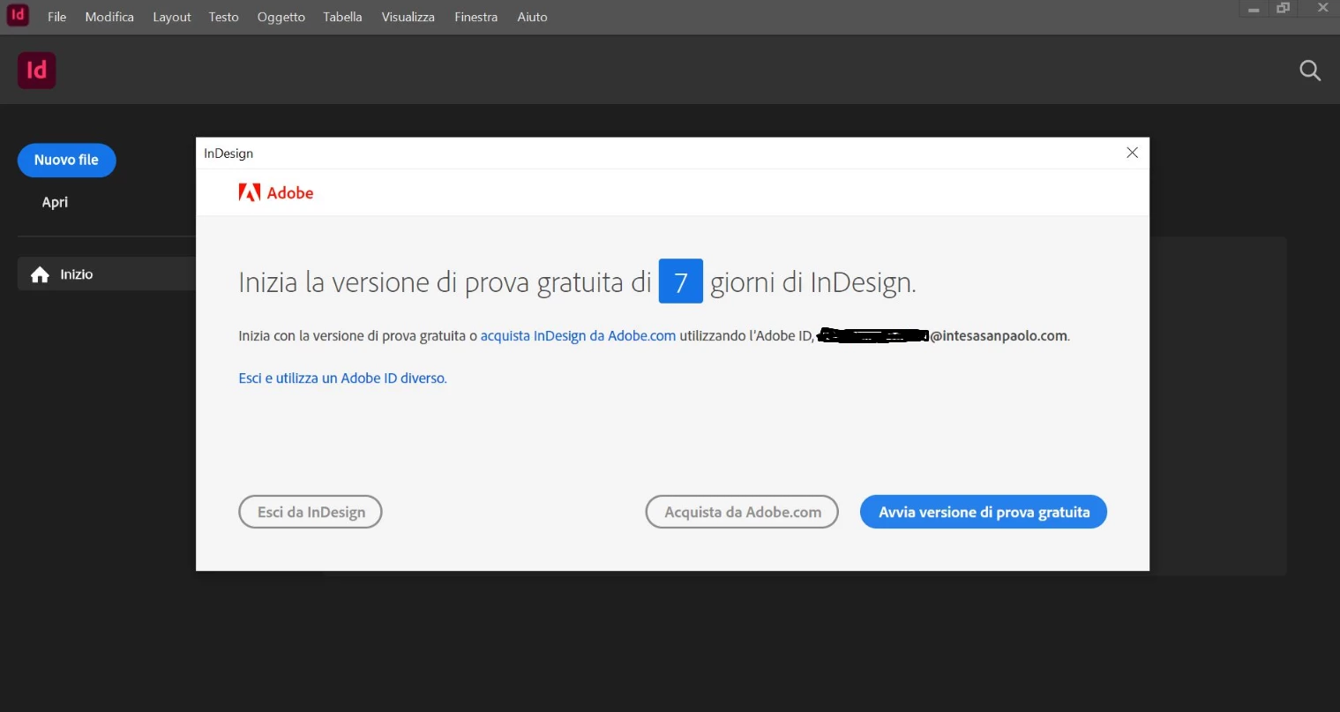This screenshot has height=712, width=1340.
Task: Open the Layout menu
Action: point(171,17)
